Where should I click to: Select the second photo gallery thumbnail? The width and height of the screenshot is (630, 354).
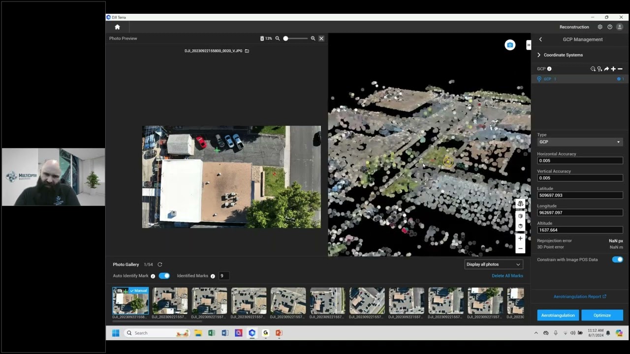(x=170, y=301)
